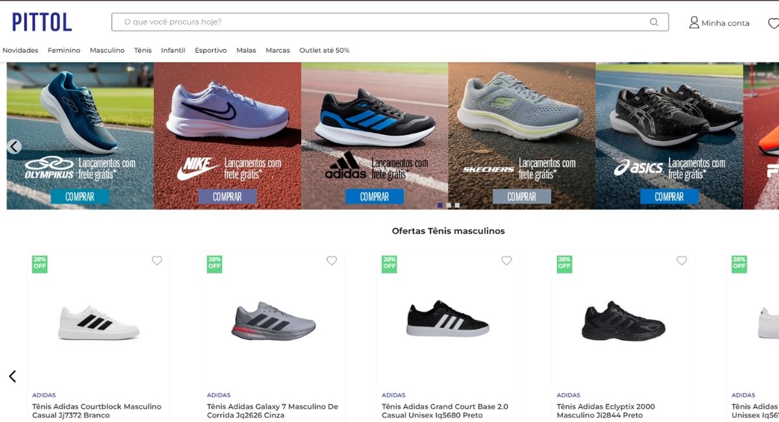
Task: Click 'Ofertas Tênis masculinos' heading
Action: click(448, 230)
